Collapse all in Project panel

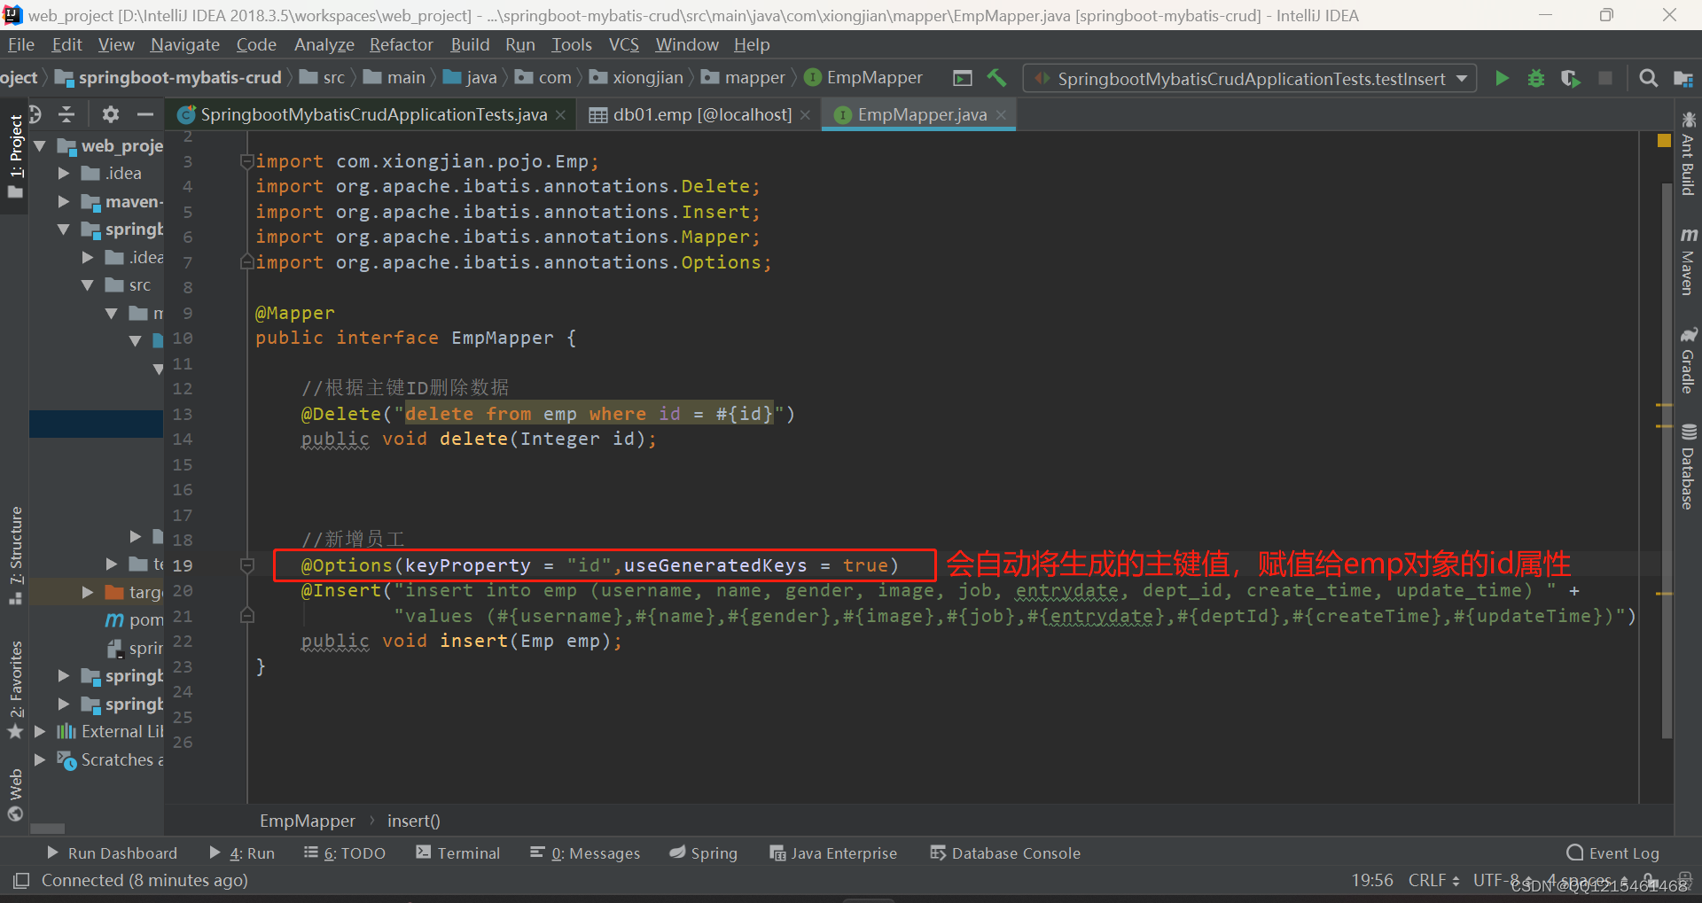coord(66,114)
